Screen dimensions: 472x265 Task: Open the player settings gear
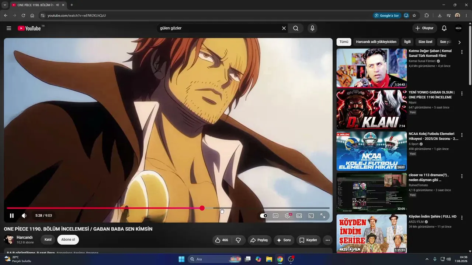pos(288,216)
